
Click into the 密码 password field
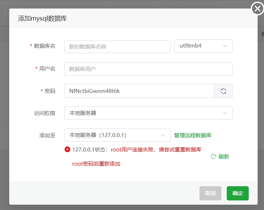(139, 91)
